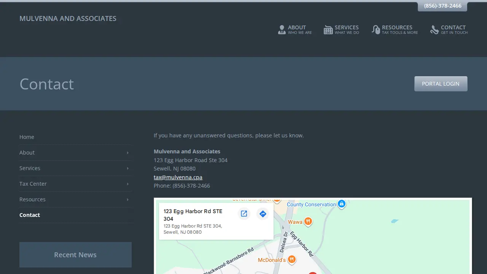The width and height of the screenshot is (487, 274).
Task: Click the Services calculator icon
Action: (x=328, y=30)
